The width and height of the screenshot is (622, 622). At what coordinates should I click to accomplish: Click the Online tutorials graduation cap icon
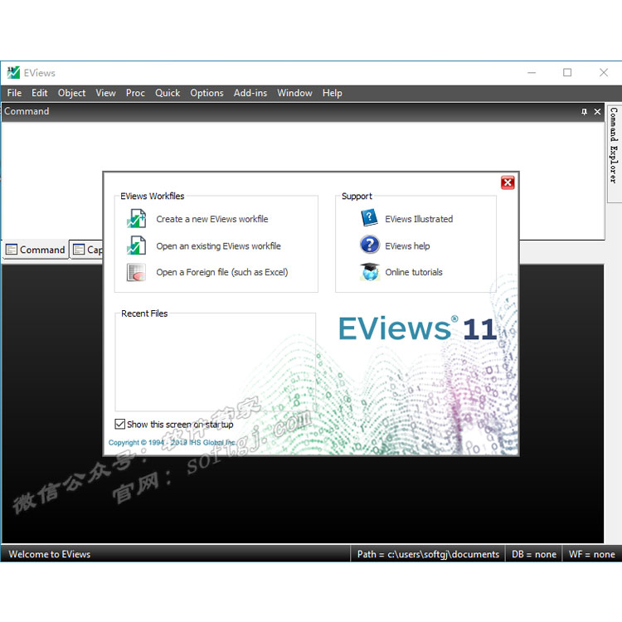coord(370,272)
